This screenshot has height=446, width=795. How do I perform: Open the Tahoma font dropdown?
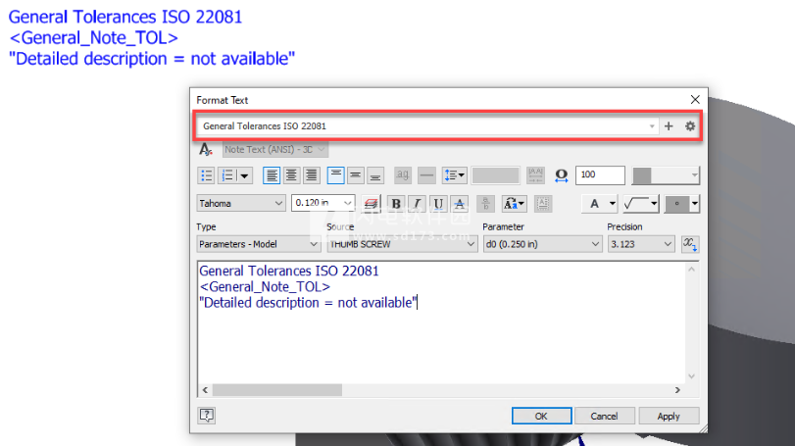pos(241,203)
